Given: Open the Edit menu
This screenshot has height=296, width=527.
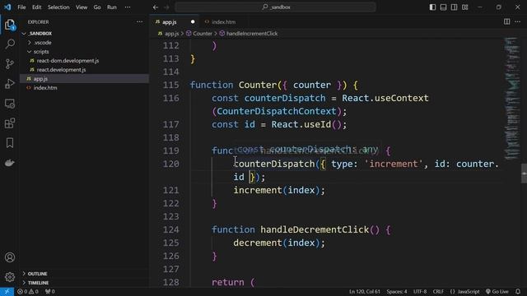Looking at the screenshot, I should pos(36,7).
